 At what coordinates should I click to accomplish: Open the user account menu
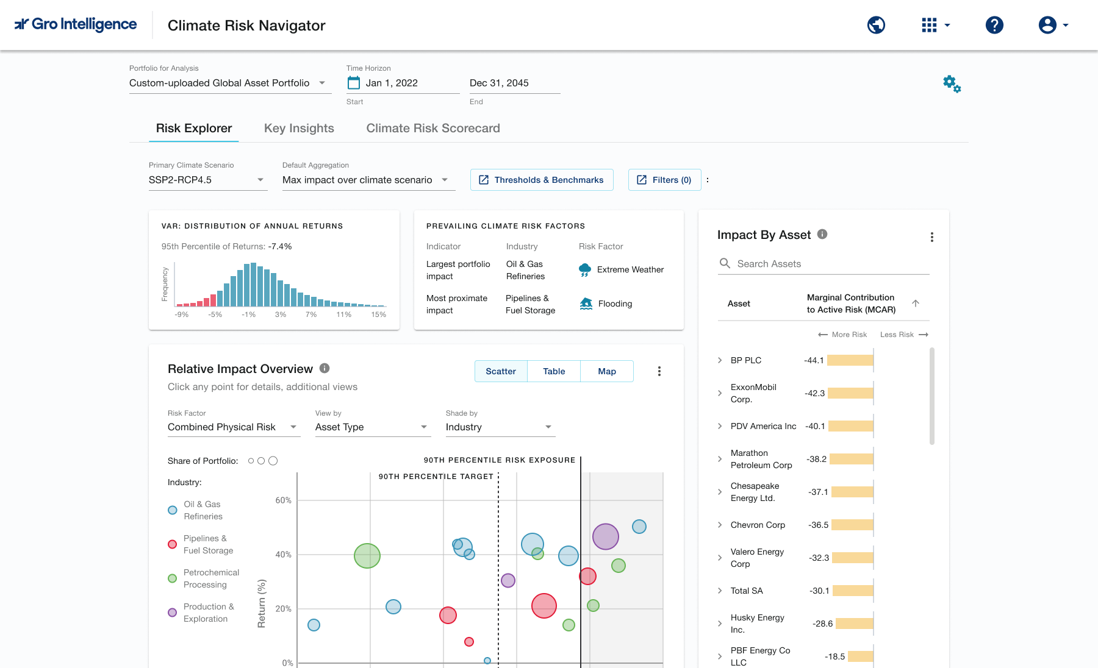pyautogui.click(x=1053, y=25)
